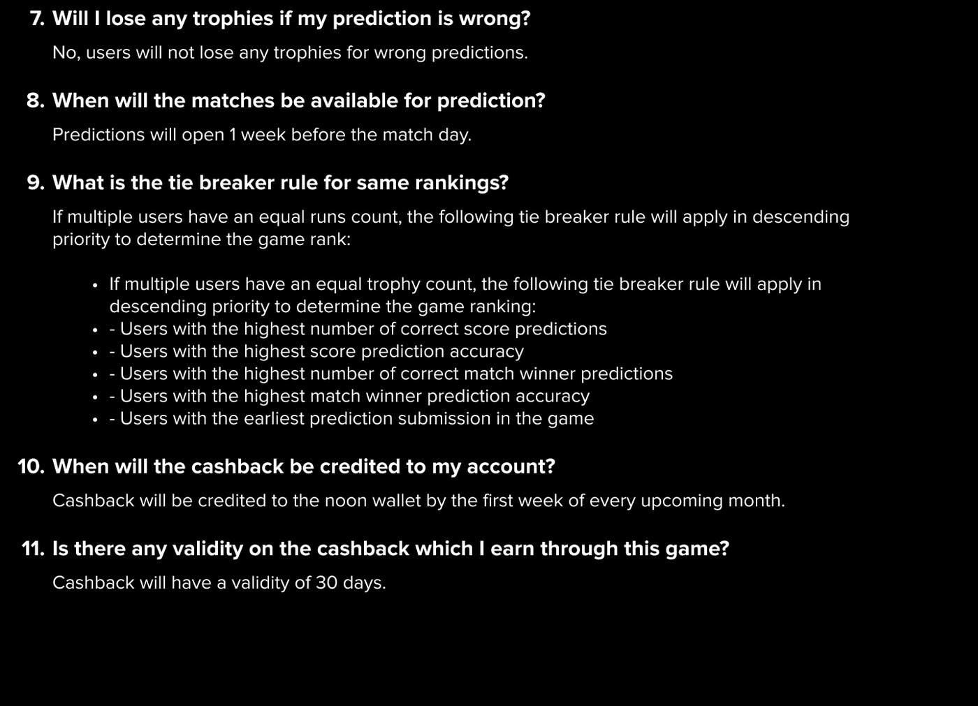This screenshot has width=978, height=706.
Task: Click the match winner prediction accuracy bullet
Action: [x=349, y=396]
